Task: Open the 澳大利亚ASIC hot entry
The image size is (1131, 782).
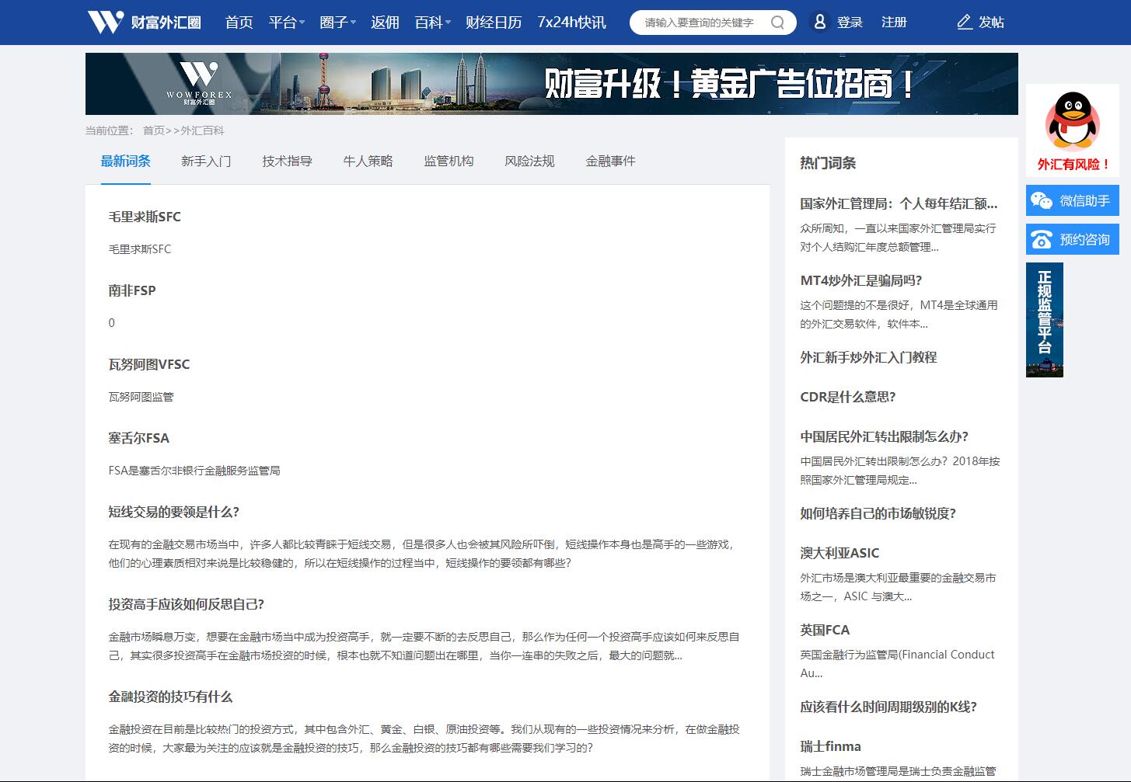Action: click(x=840, y=553)
